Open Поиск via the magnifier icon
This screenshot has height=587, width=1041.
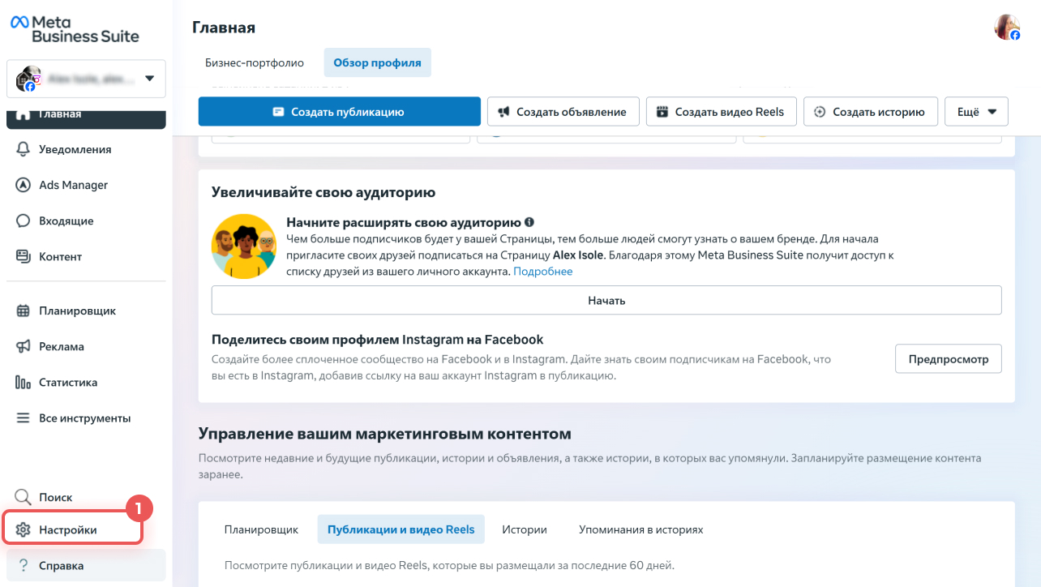(x=24, y=497)
